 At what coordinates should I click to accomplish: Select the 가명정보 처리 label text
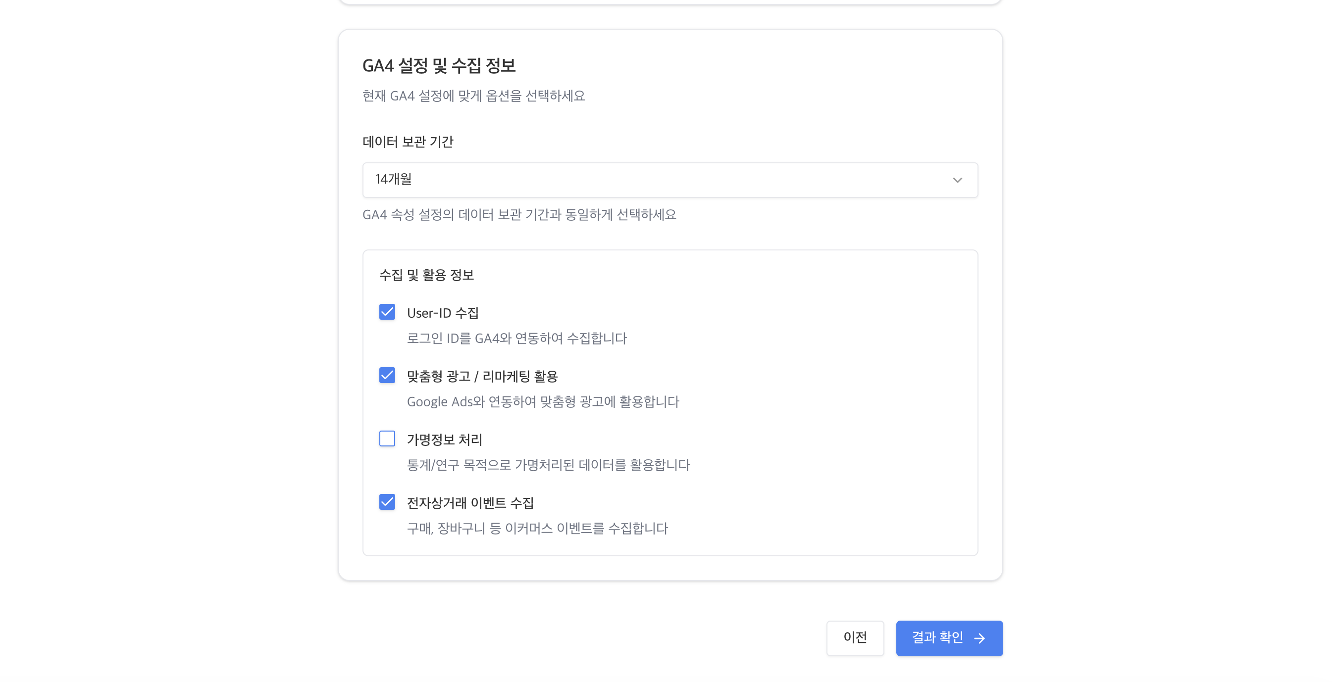(444, 439)
